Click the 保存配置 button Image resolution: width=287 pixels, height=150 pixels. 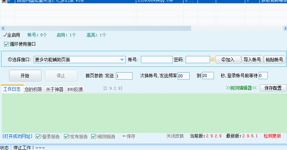click(x=273, y=88)
